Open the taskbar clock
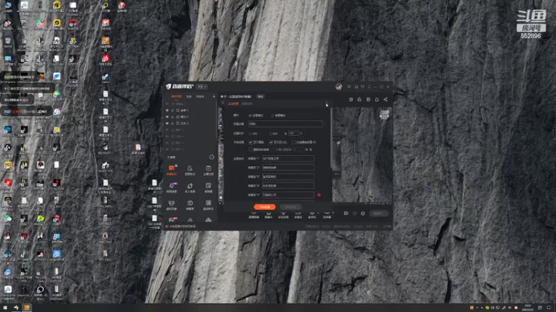 [528, 307]
